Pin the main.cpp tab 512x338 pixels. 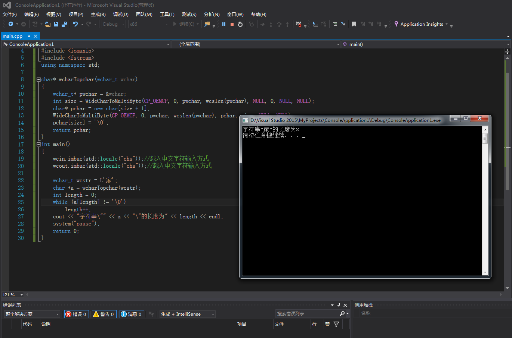tap(29, 36)
